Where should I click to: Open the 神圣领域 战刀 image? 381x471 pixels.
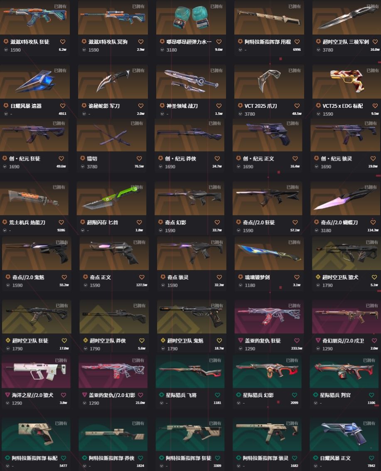pos(191,82)
